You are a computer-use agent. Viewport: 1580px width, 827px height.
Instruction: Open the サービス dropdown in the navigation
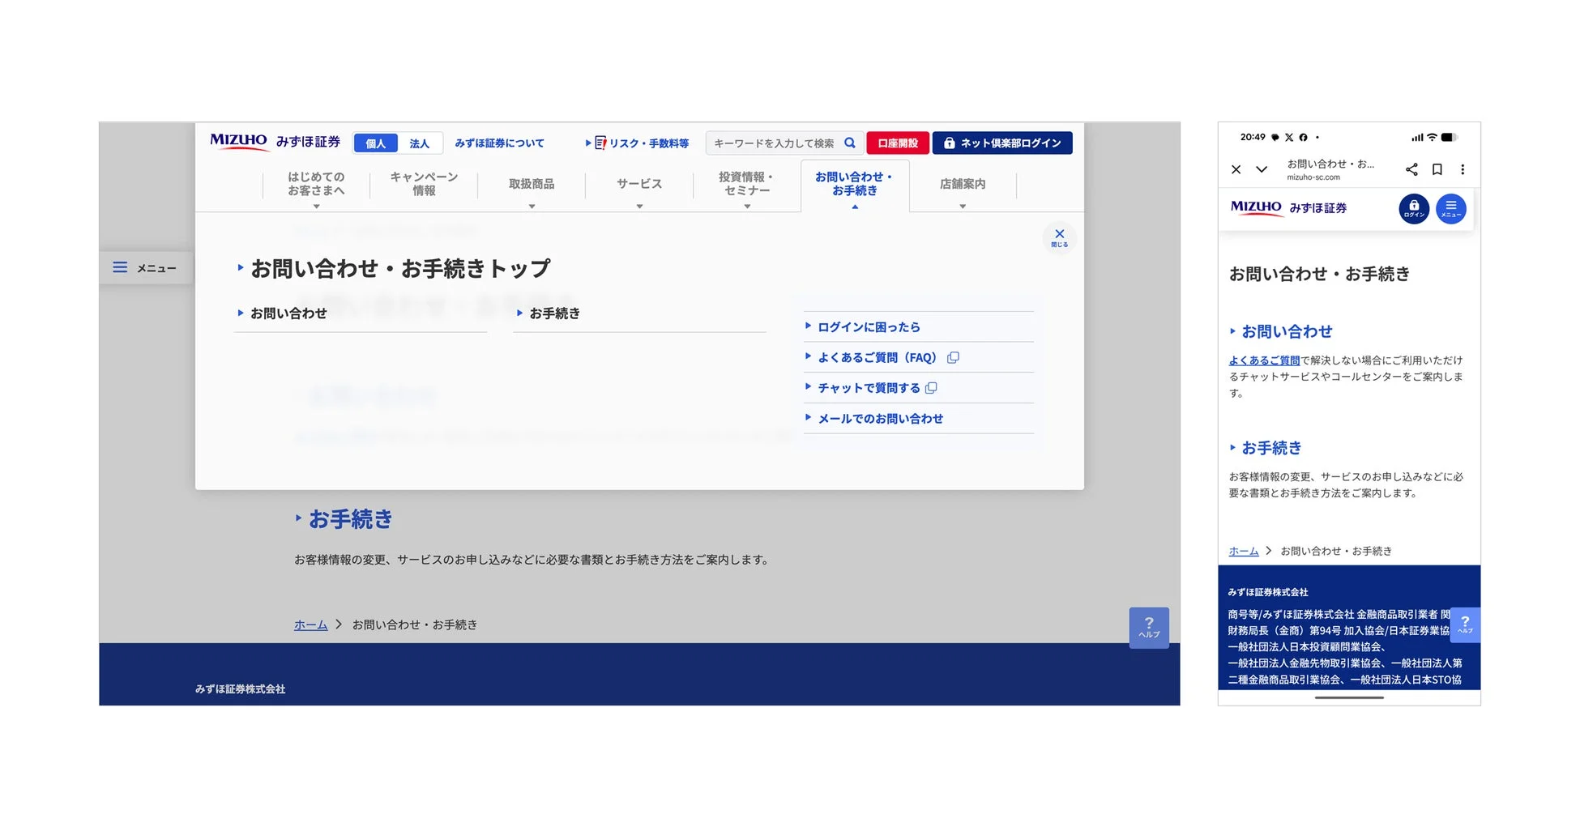click(x=639, y=185)
